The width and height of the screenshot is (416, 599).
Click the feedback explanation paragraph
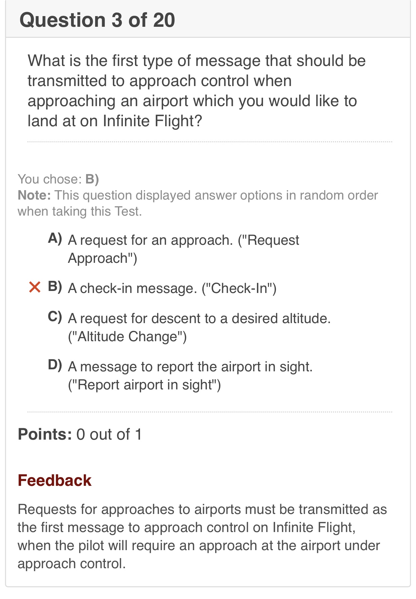coord(202,536)
